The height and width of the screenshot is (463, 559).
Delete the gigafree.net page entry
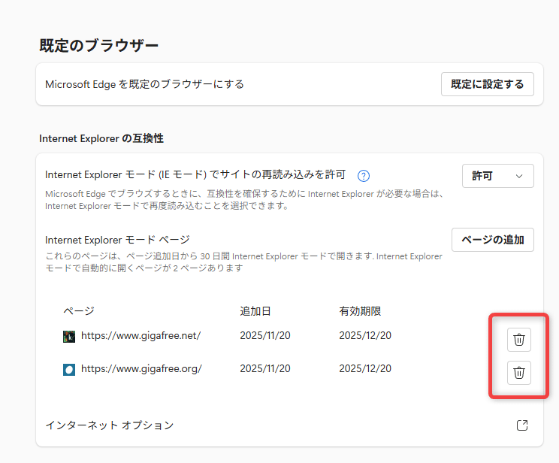(518, 340)
